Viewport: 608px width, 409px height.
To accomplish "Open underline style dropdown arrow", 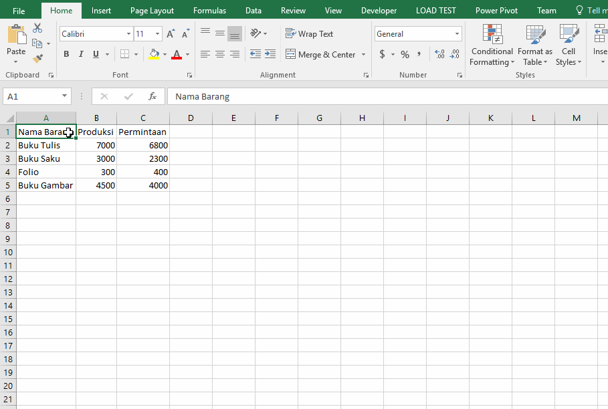I will (x=108, y=54).
